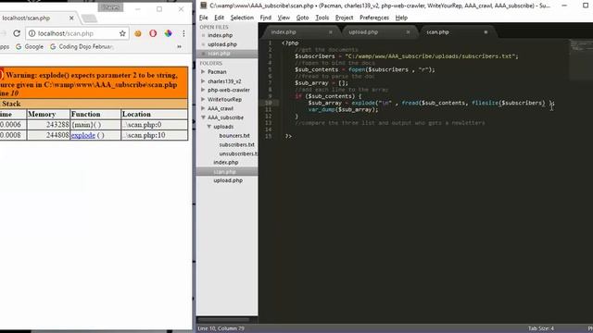
Task: Open the Help menu
Action: point(401,18)
